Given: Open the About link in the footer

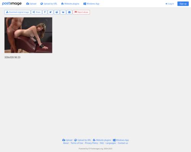Looking at the screenshot, I should click(66, 143).
